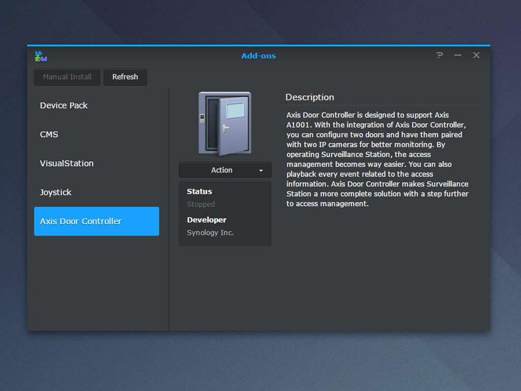Image resolution: width=521 pixels, height=391 pixels.
Task: Click the Add-ons puzzle piece icon
Action: (x=41, y=56)
